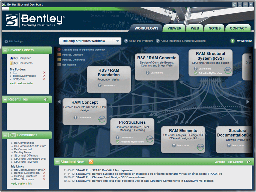Delete the Bentley Systems Inc. link

point(44,173)
